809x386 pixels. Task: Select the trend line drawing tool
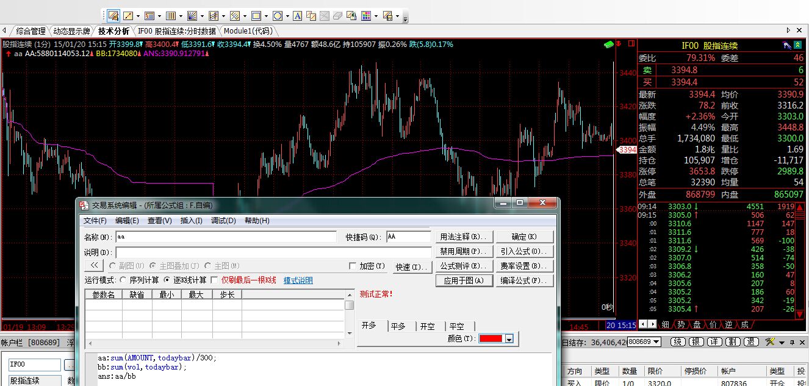[129, 16]
